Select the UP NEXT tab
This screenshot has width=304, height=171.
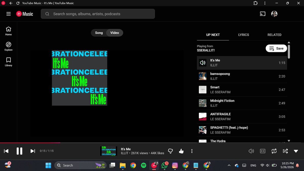tap(213, 35)
